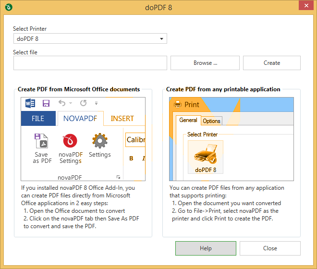Screen dimensions: 317x269
Task: Select the NOVAPDF ribbon tab
Action: pyautogui.click(x=80, y=118)
